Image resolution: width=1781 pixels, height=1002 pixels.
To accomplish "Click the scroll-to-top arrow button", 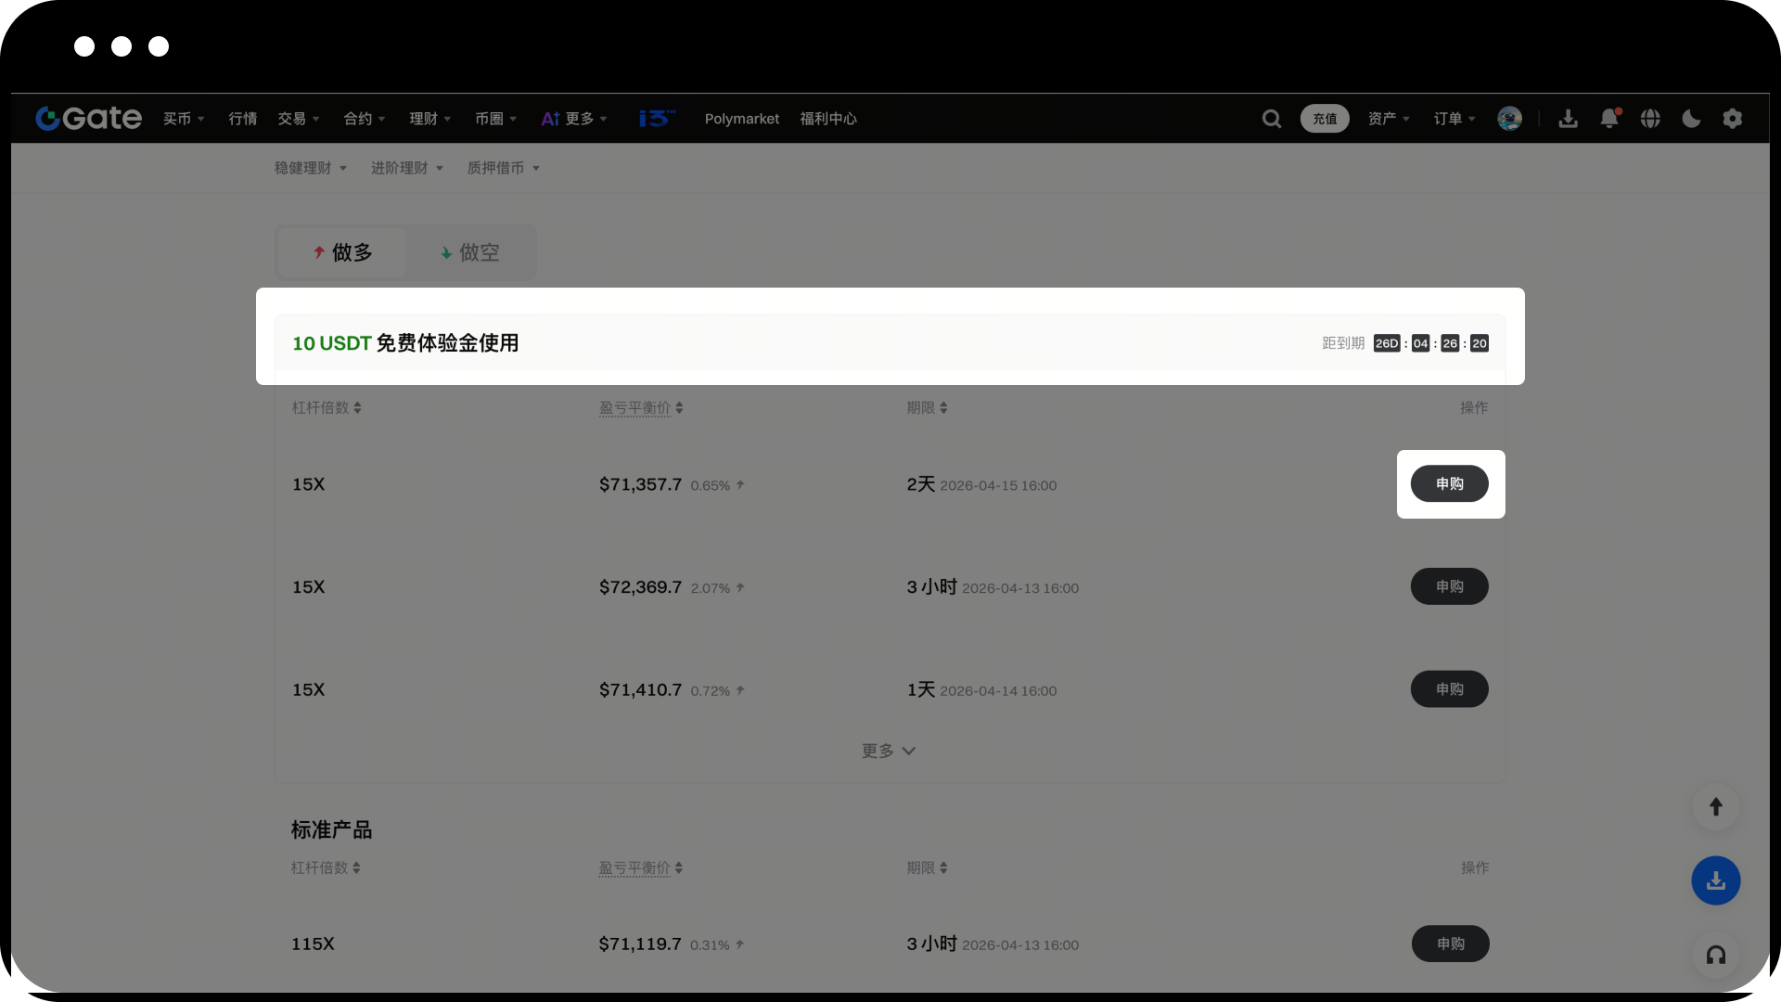I will [1715, 807].
